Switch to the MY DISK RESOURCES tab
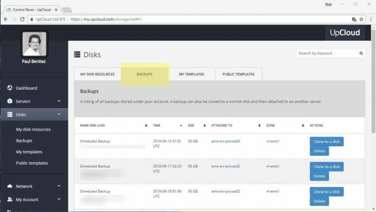The height and width of the screenshot is (212, 376). click(x=97, y=74)
